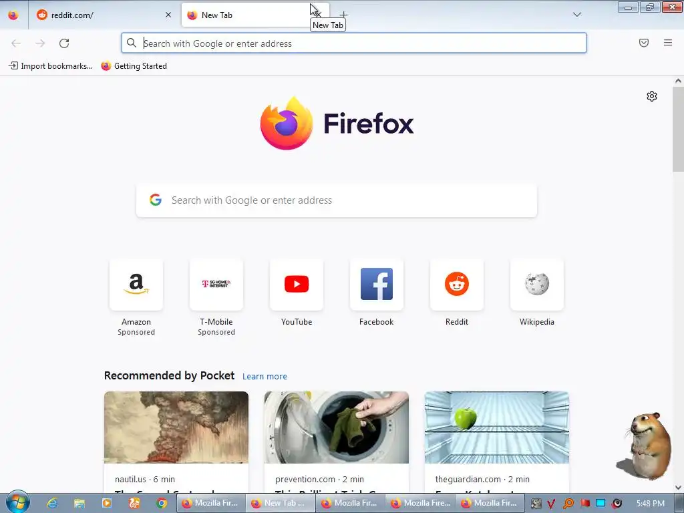Image resolution: width=684 pixels, height=513 pixels.
Task: Click the 5:48 PM system clock
Action: [650, 504]
